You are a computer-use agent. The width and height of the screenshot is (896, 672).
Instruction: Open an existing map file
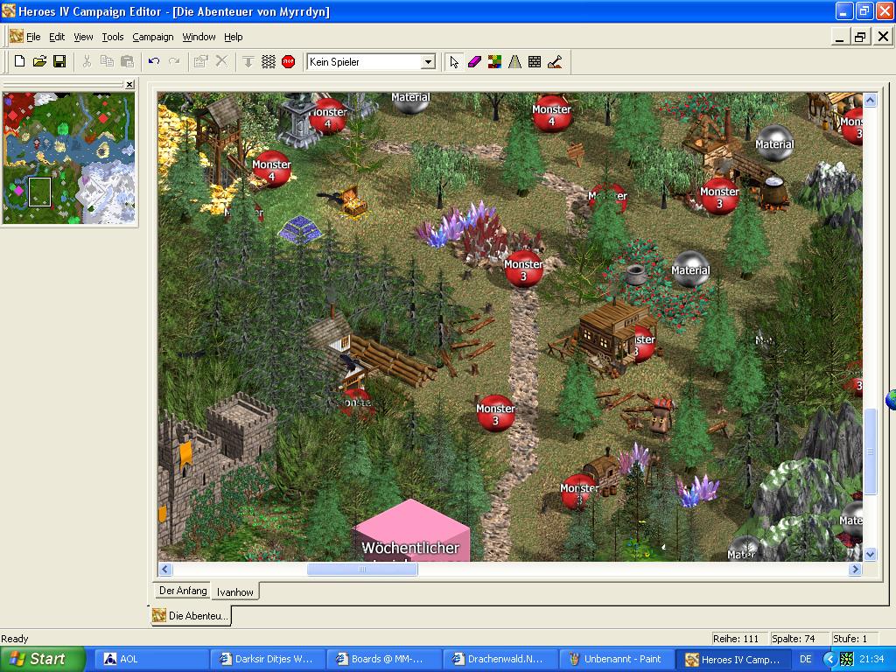click(x=39, y=61)
